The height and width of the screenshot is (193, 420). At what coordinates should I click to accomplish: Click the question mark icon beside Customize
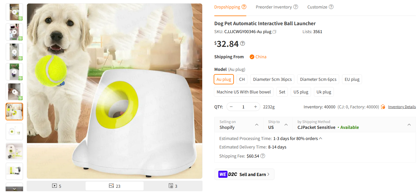click(x=331, y=7)
